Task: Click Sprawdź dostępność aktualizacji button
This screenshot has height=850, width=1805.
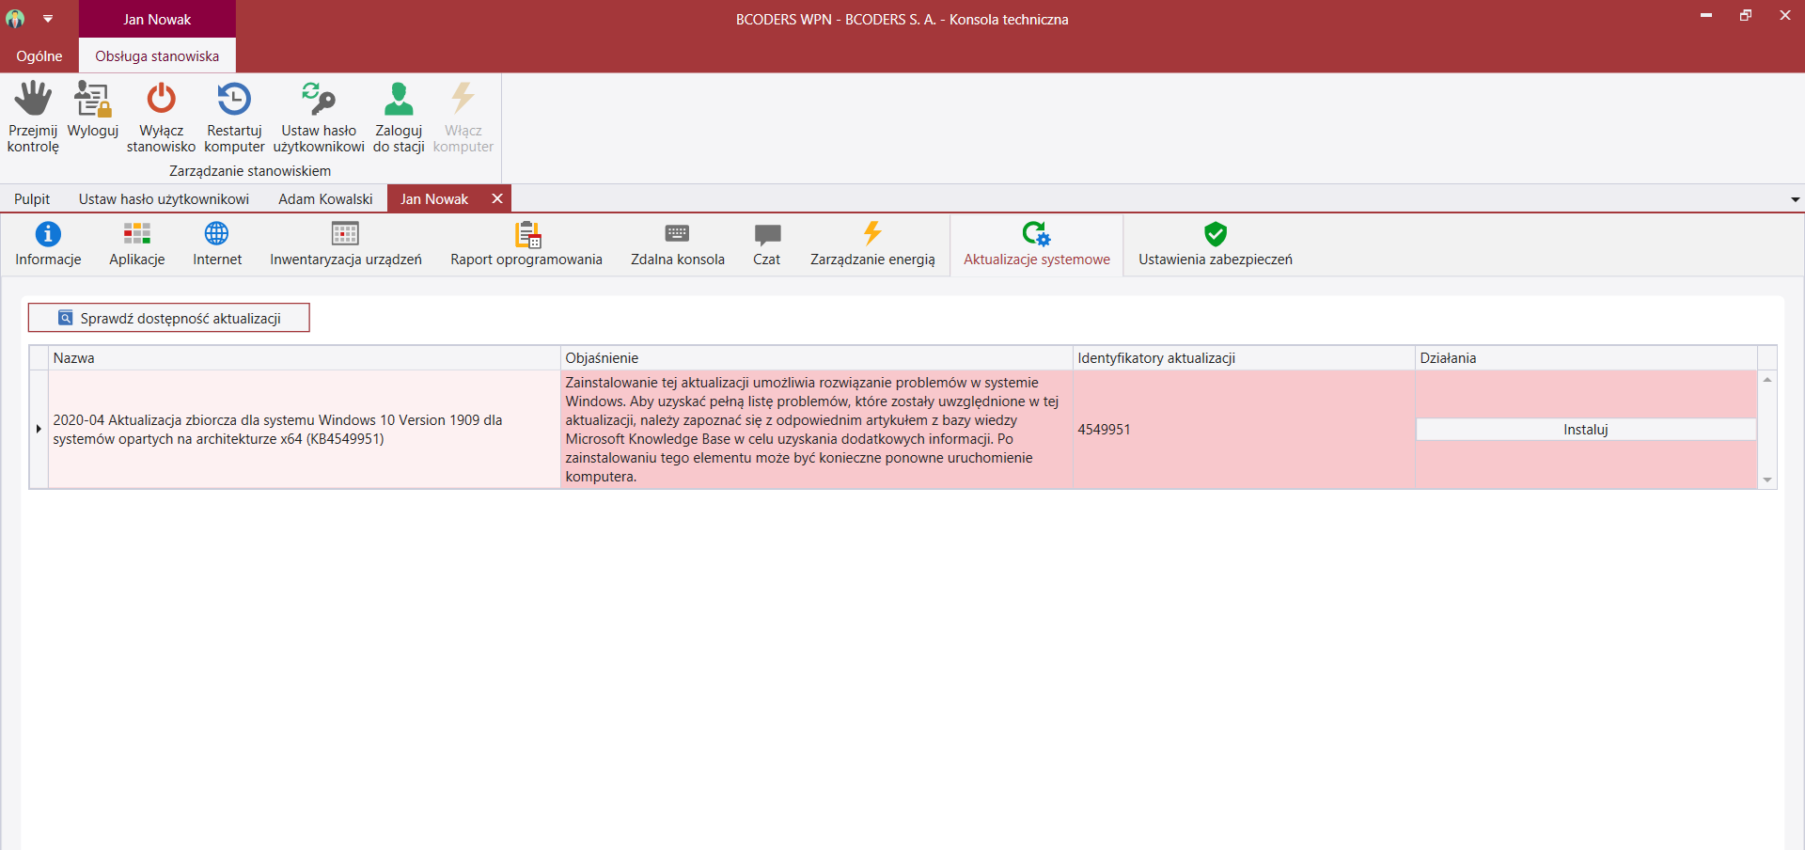Action: click(169, 318)
